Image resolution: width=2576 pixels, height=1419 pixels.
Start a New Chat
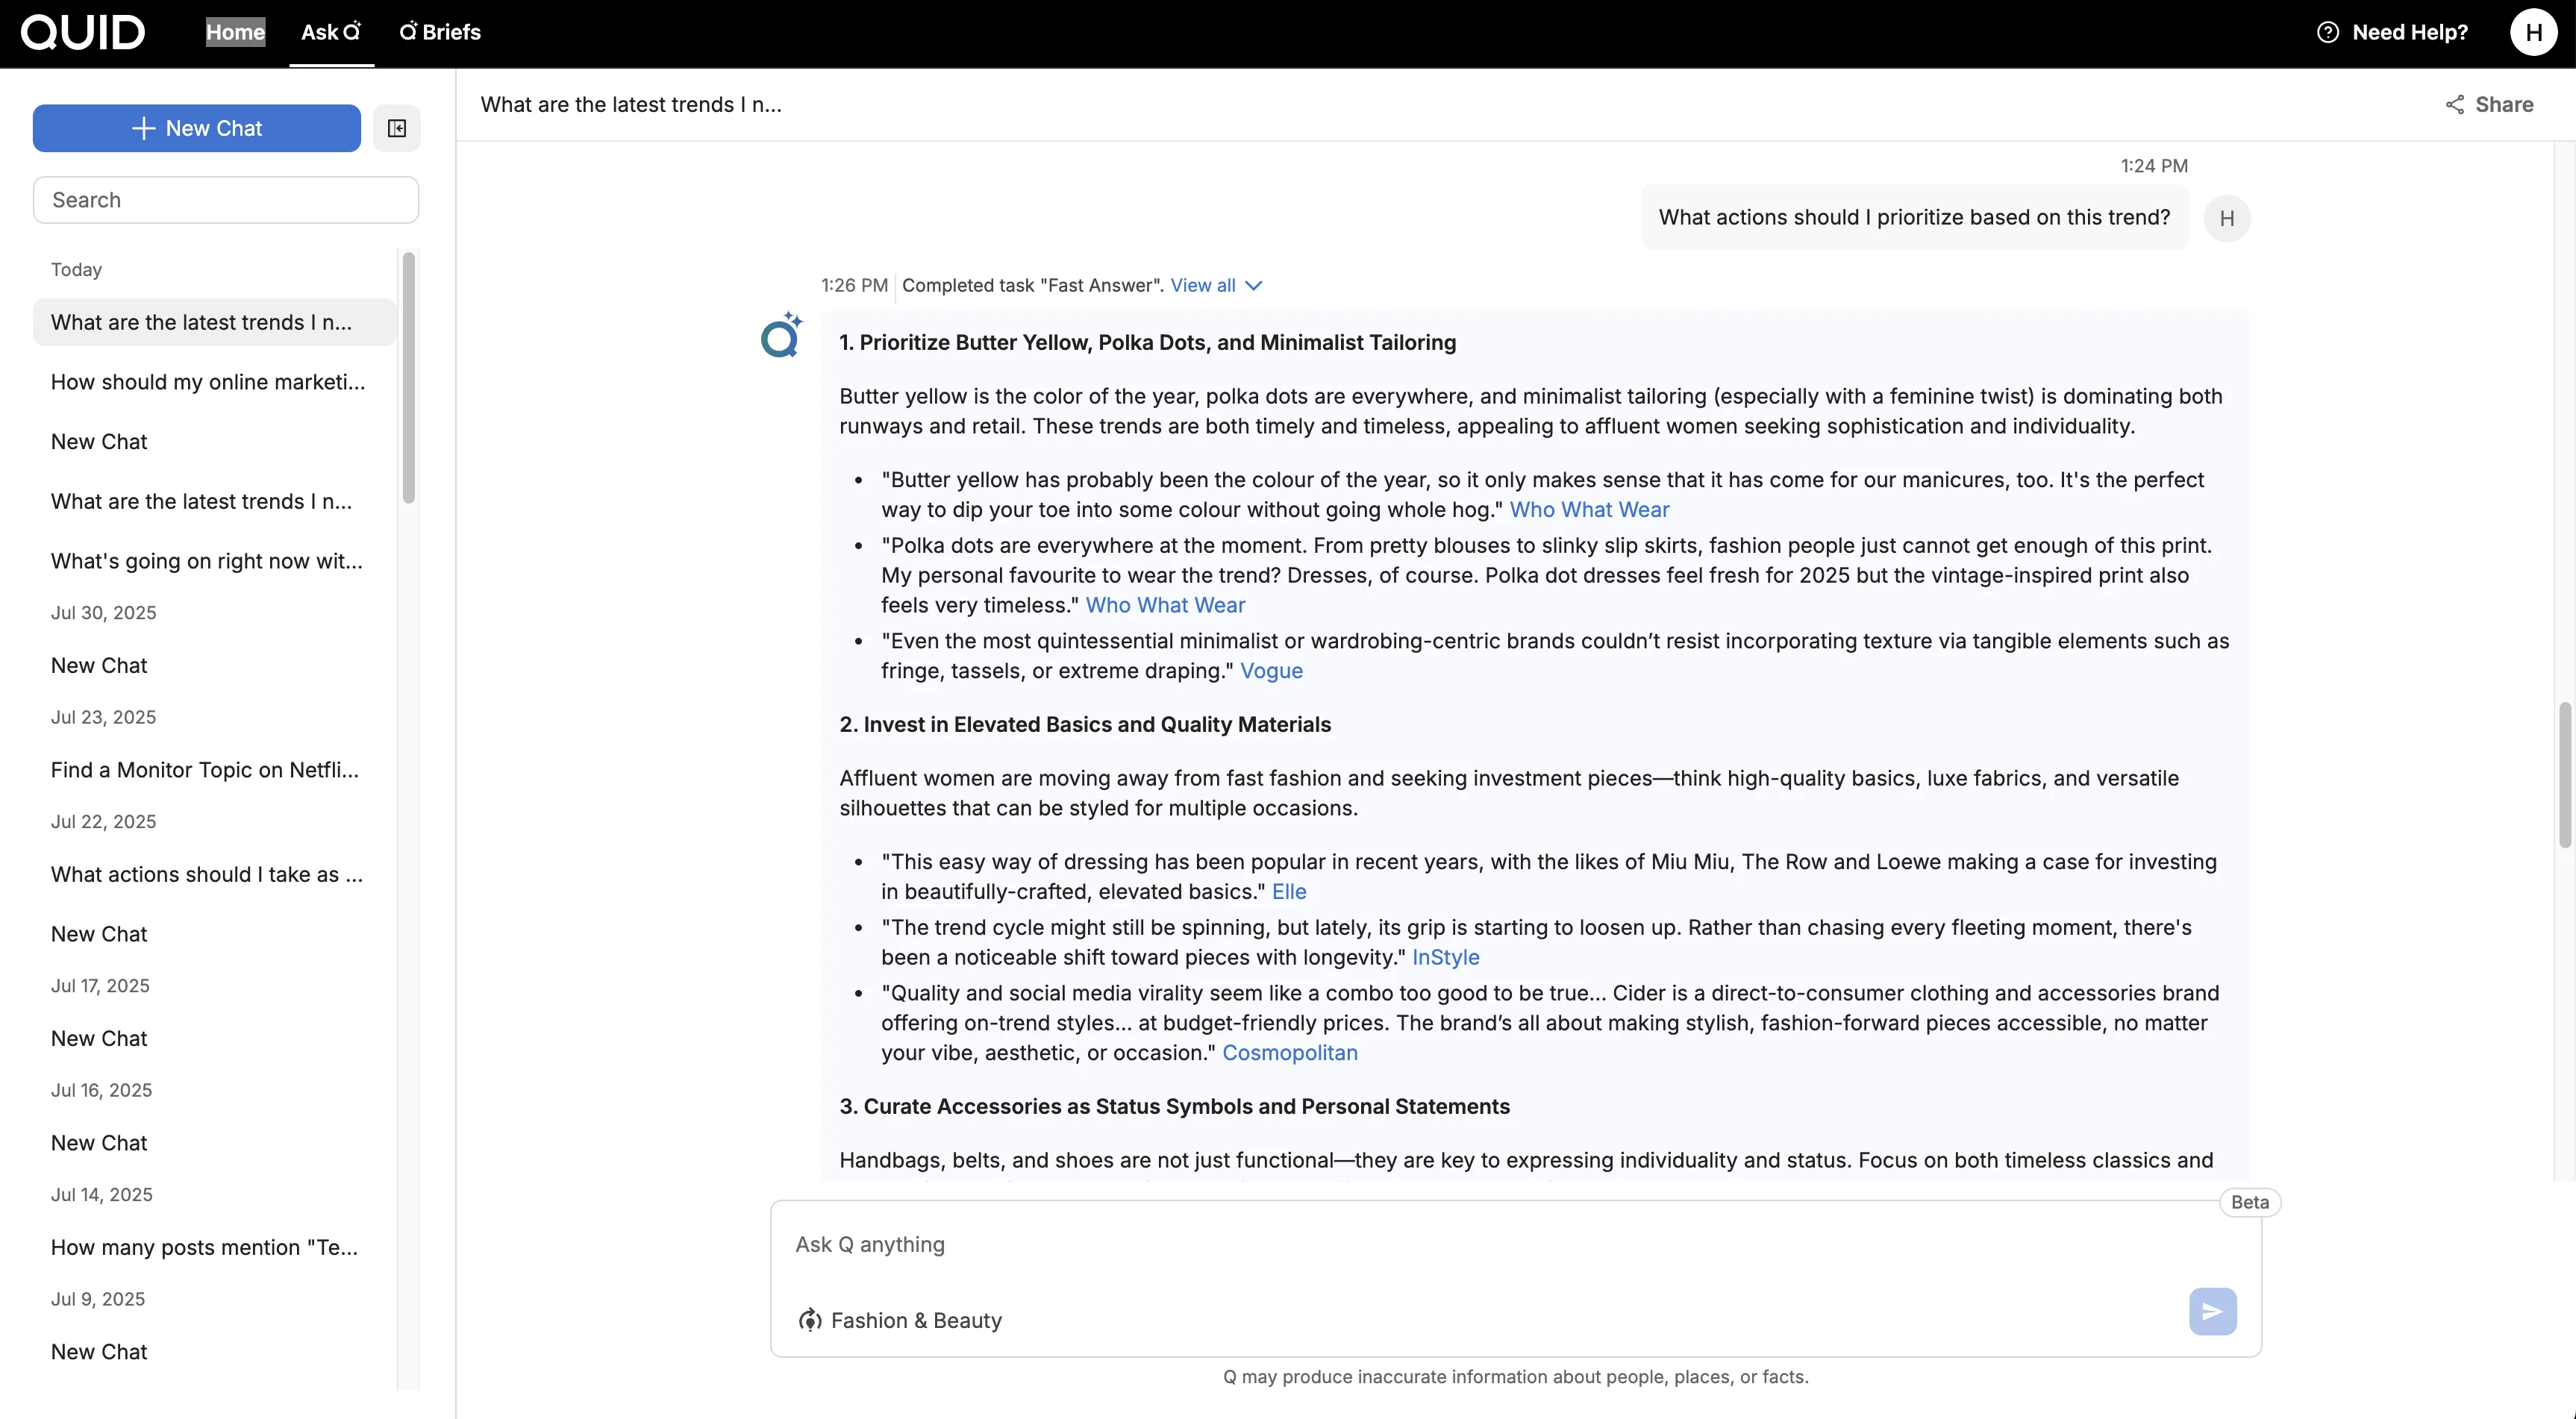pos(196,128)
